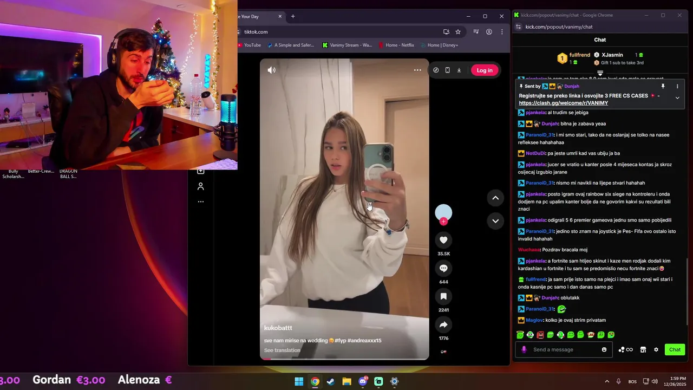Open Discord from the taskbar
This screenshot has width=693, height=390.
[x=363, y=381]
